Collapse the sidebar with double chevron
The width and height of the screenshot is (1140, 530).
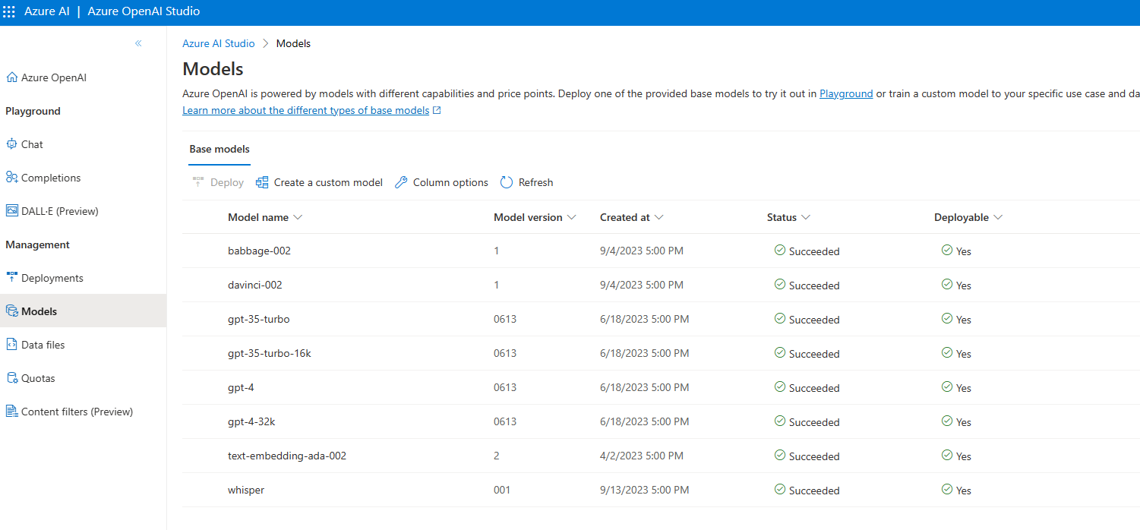coord(138,43)
